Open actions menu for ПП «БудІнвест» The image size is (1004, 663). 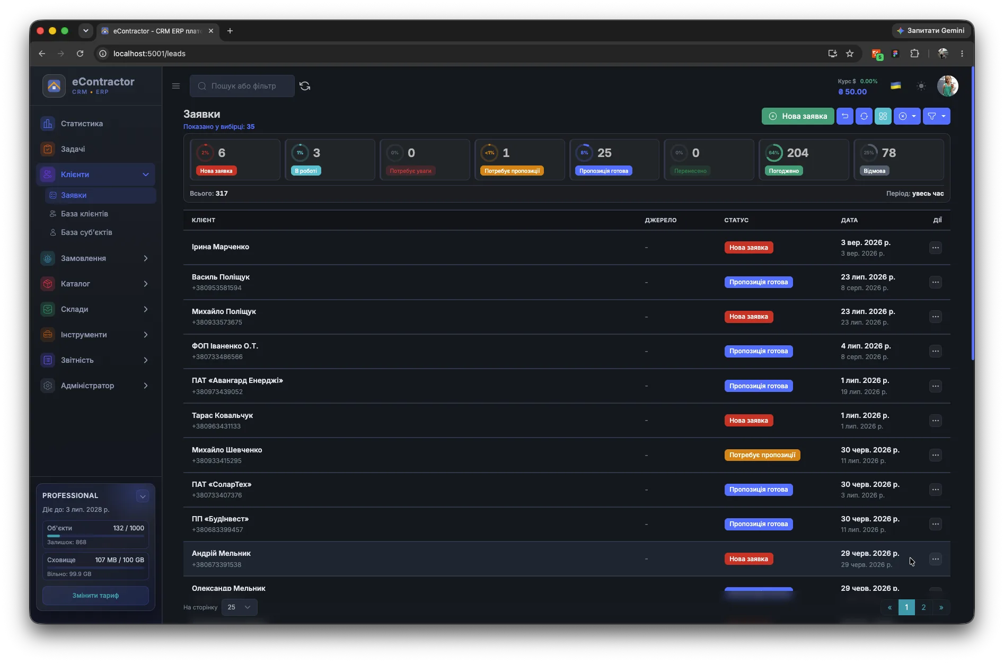pos(936,524)
